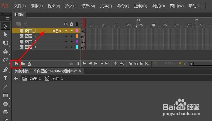The image size is (212, 121).
Task: Select the Subselection arrow tool
Action: click(5, 35)
